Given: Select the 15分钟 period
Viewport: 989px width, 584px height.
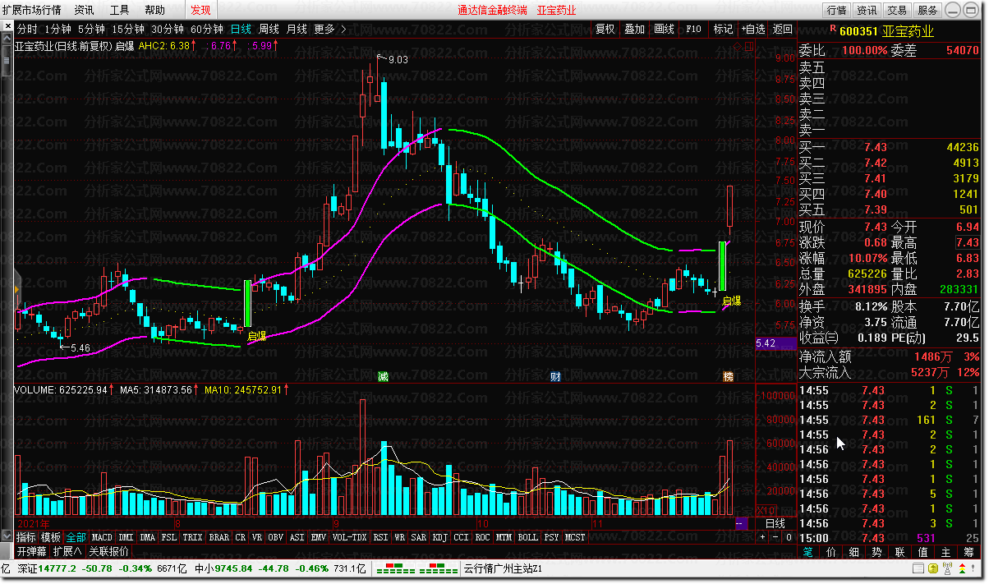Looking at the screenshot, I should coord(128,30).
